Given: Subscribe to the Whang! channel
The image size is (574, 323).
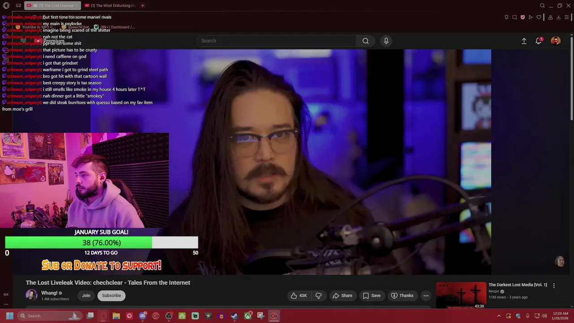Looking at the screenshot, I should point(111,295).
